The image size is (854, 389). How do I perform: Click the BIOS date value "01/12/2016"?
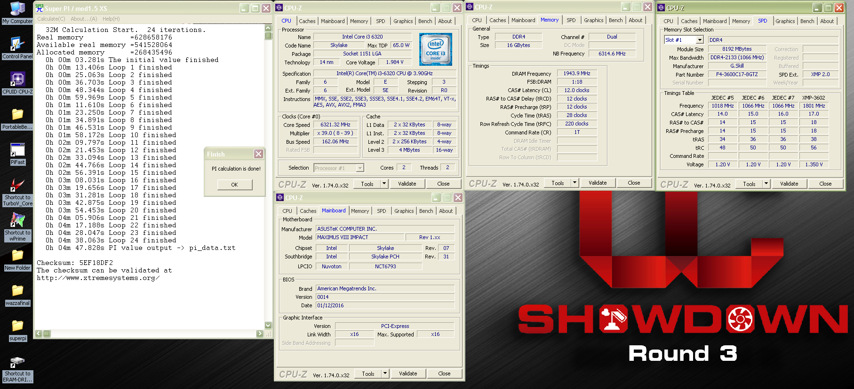tap(385, 305)
